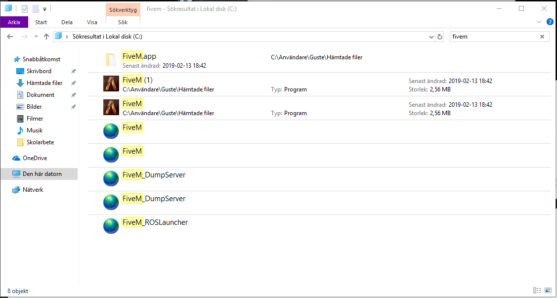Open Customize Quick Access Toolbar dropdown

tap(45, 9)
